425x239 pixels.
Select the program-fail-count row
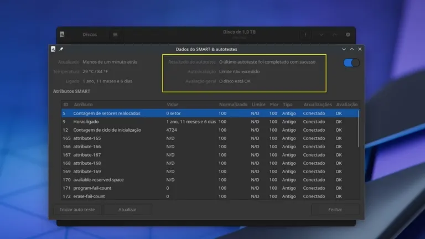click(210, 188)
